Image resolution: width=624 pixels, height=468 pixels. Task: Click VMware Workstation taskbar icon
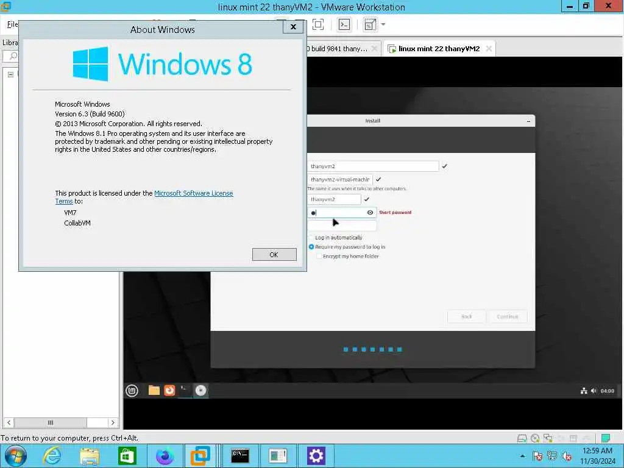(200, 456)
